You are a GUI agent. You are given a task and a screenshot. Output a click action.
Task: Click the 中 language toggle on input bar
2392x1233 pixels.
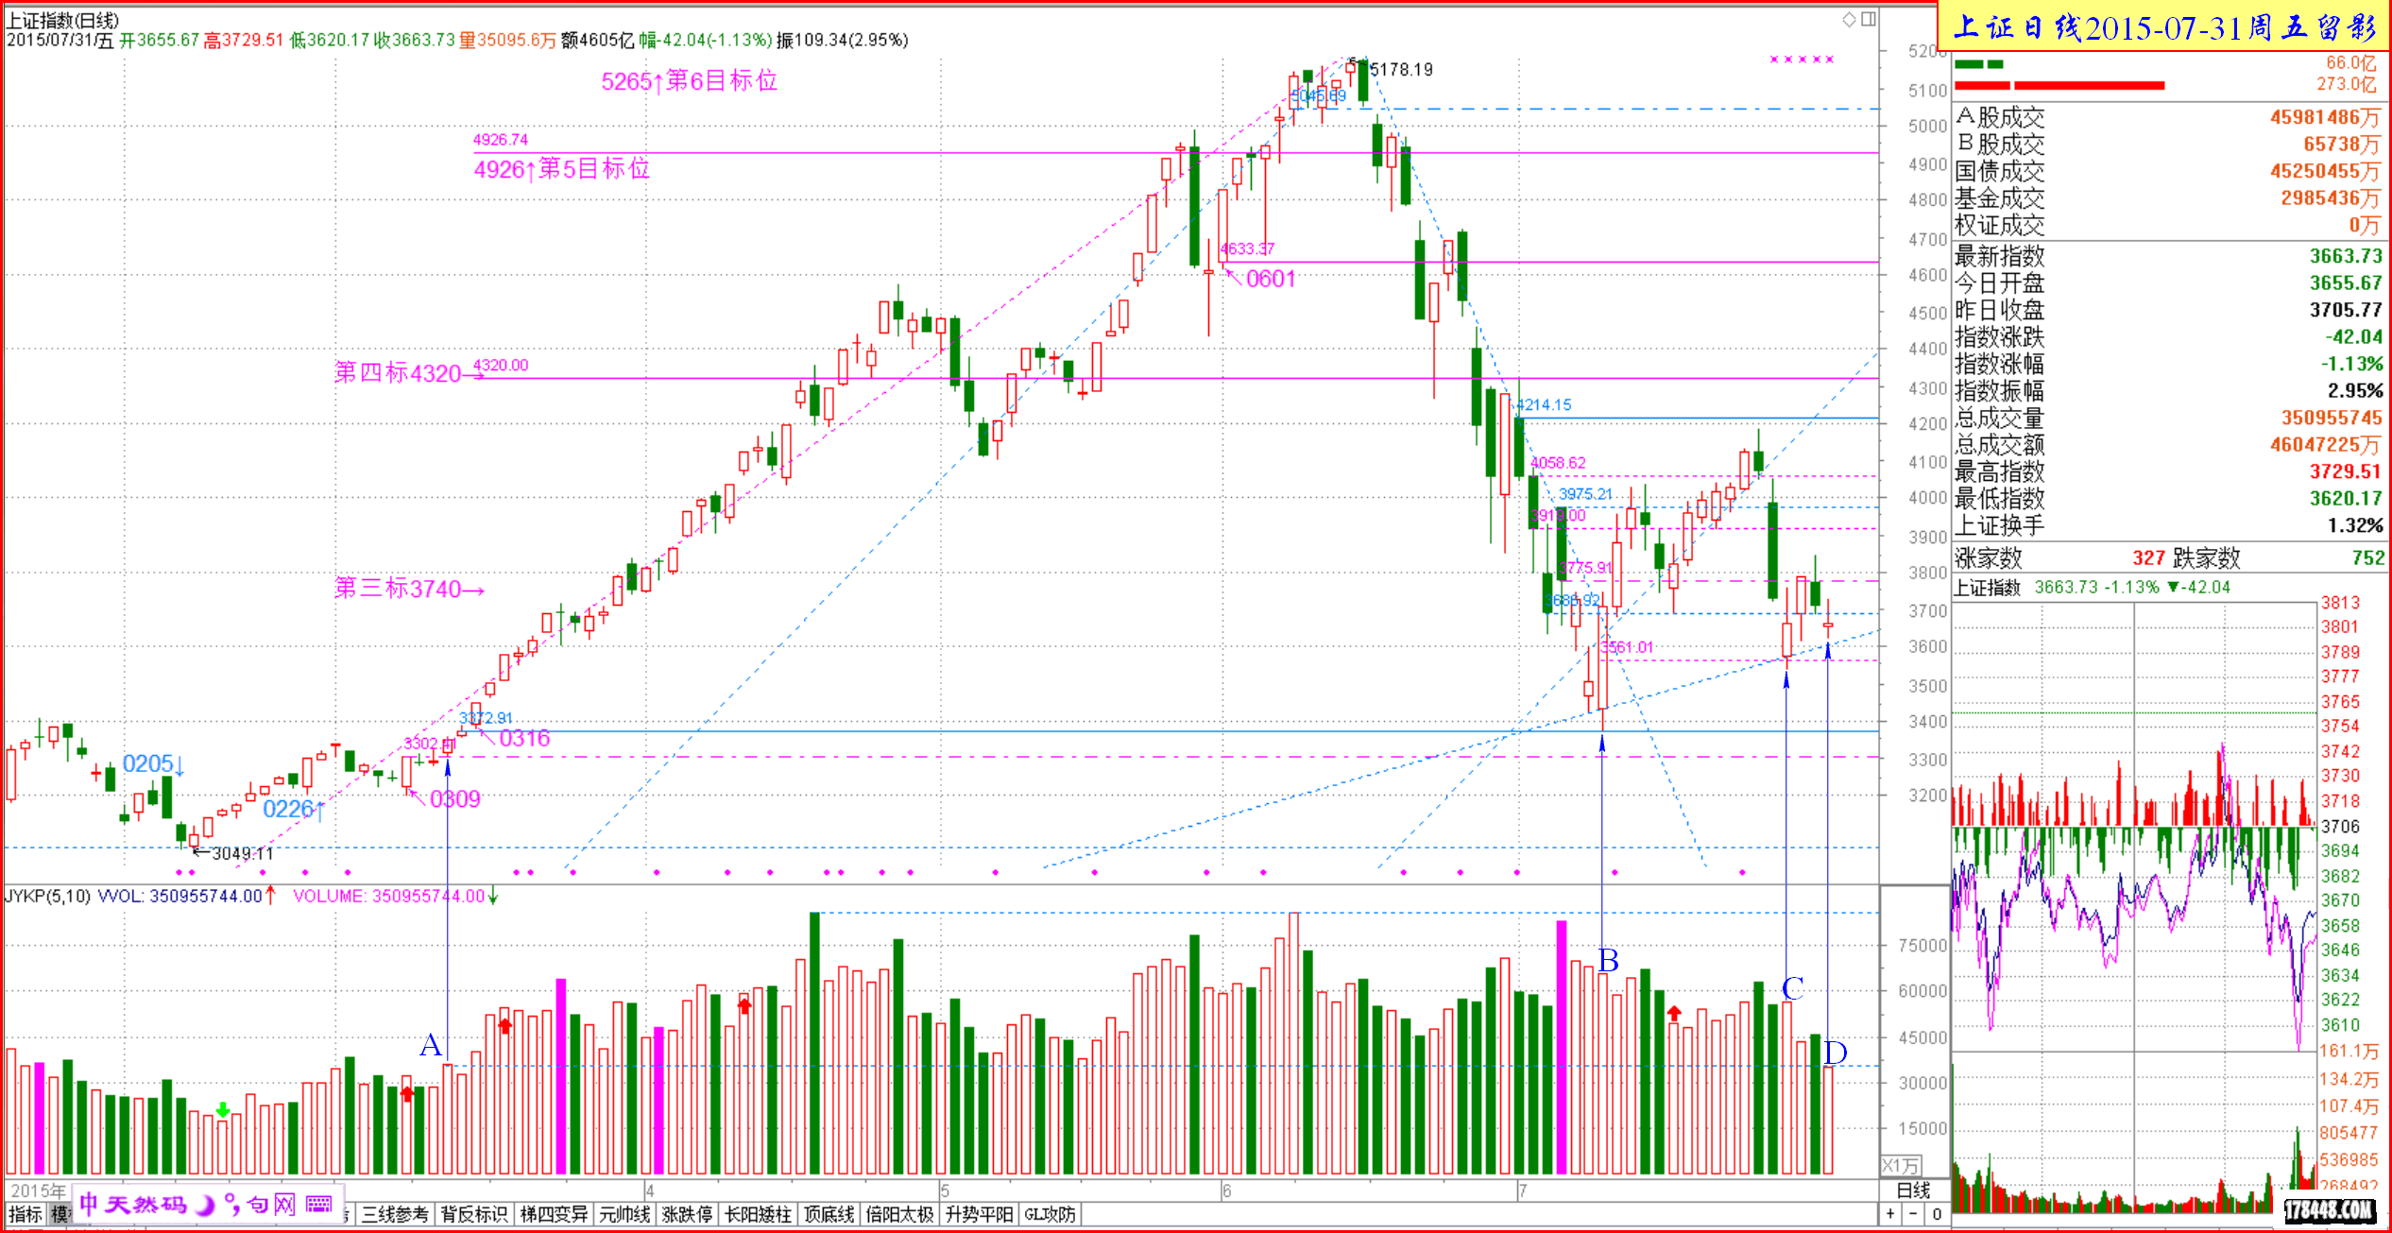pos(89,1204)
